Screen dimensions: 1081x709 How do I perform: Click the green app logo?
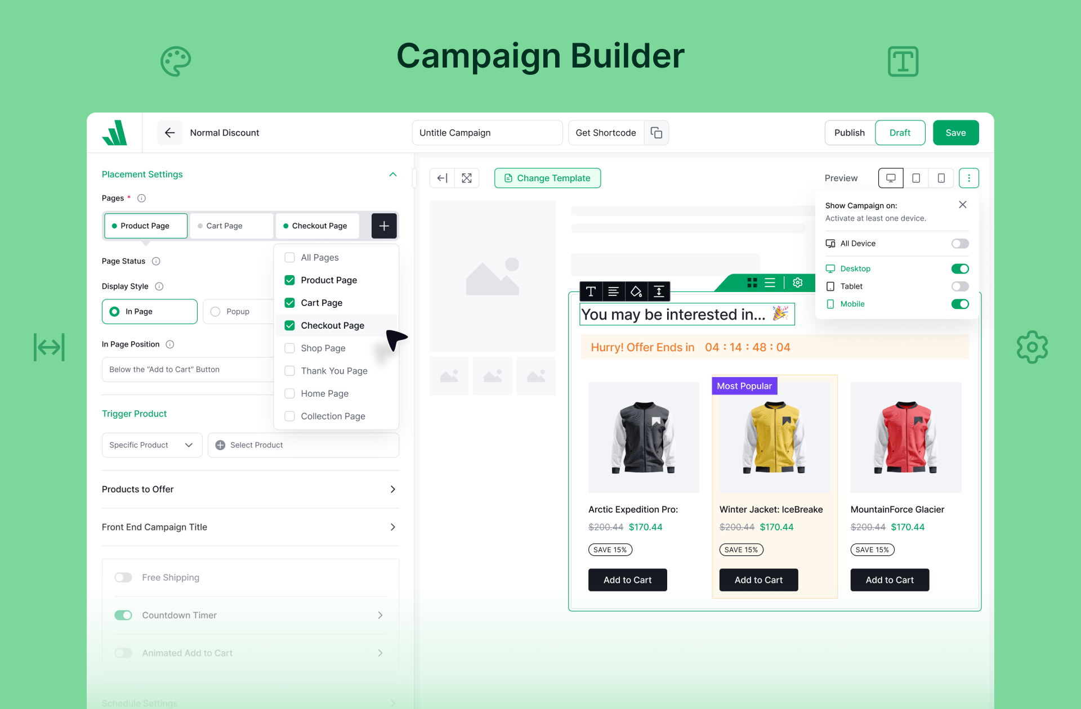[x=115, y=133]
